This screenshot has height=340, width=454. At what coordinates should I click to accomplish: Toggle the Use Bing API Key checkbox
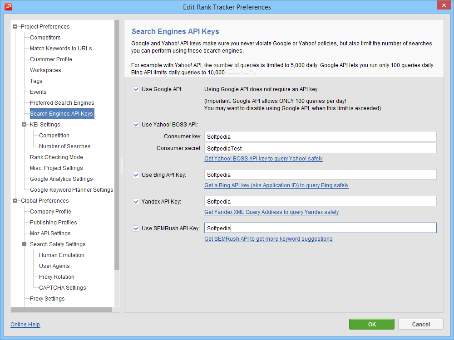pos(136,175)
